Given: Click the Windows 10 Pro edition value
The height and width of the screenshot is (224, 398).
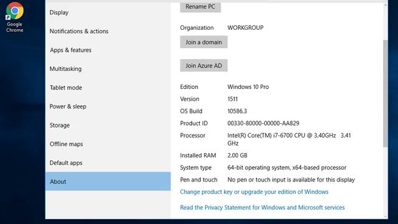Looking at the screenshot, I should click(x=248, y=87).
